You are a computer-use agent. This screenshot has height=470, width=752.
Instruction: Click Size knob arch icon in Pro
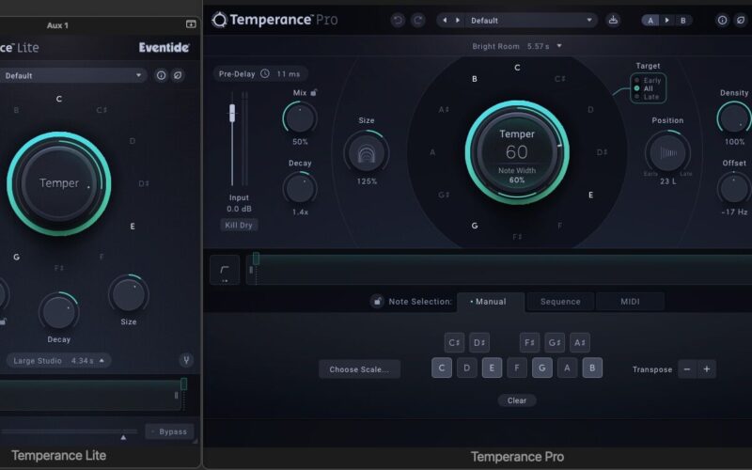click(367, 153)
